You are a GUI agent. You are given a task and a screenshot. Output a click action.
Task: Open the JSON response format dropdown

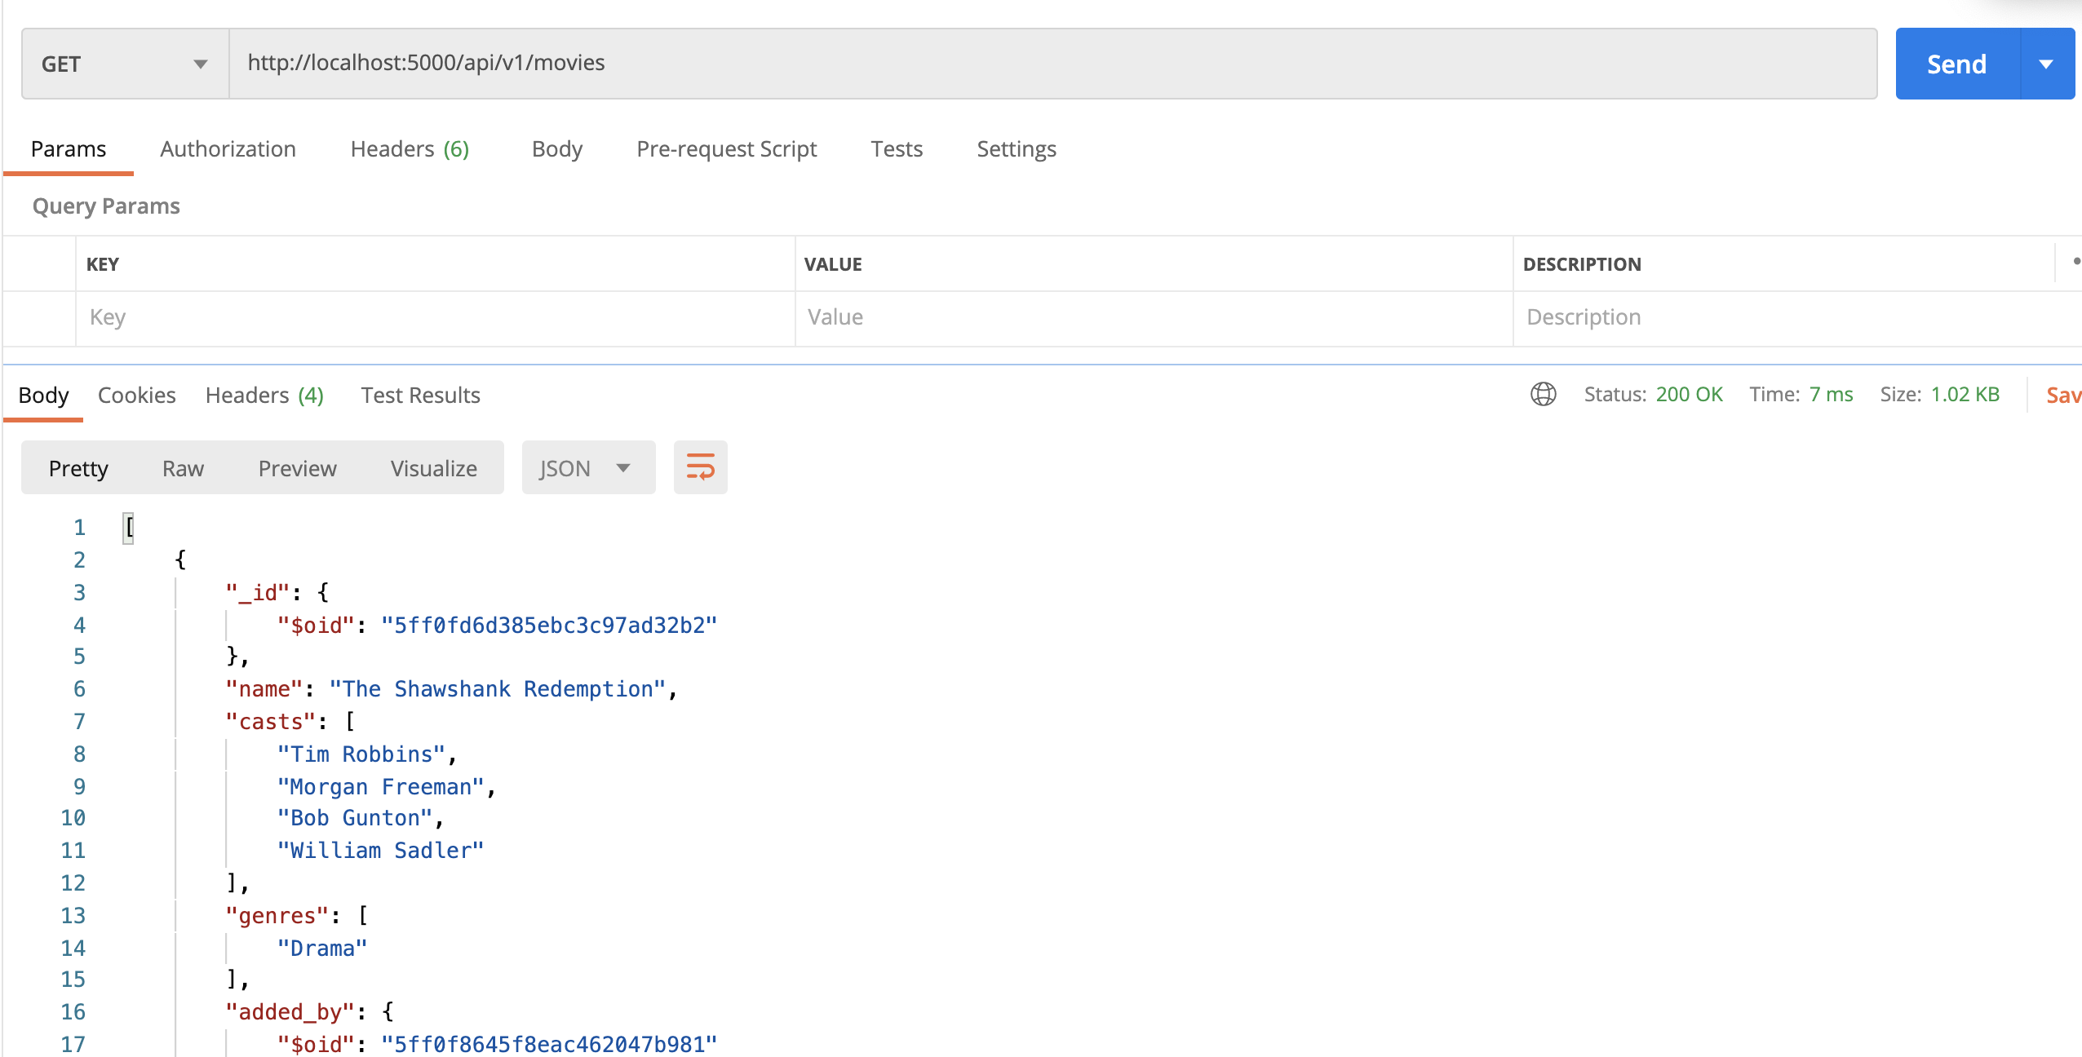(587, 467)
